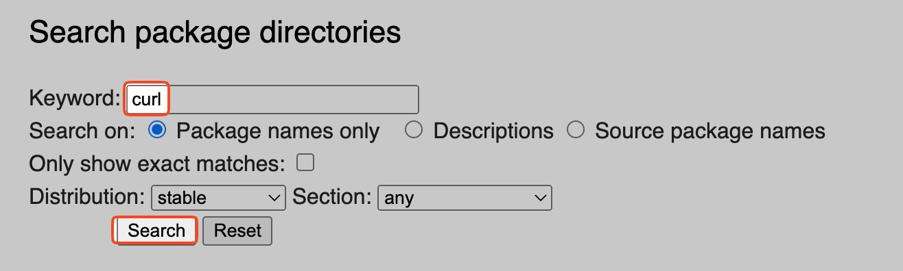Click the Search button
903x271 pixels.
157,231
